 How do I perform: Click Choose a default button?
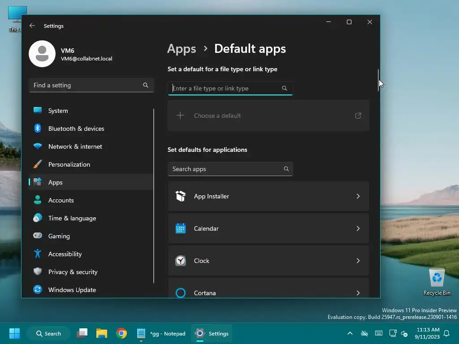[x=268, y=116]
